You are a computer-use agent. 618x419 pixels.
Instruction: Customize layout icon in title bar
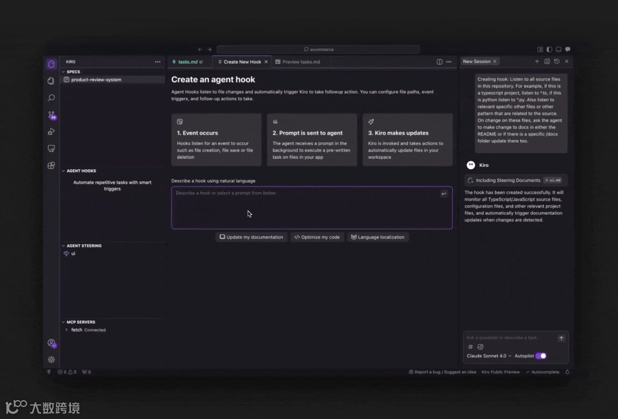click(x=540, y=50)
